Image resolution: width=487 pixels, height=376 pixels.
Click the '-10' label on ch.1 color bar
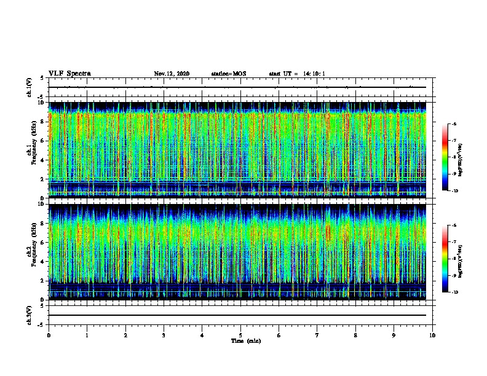click(x=454, y=190)
